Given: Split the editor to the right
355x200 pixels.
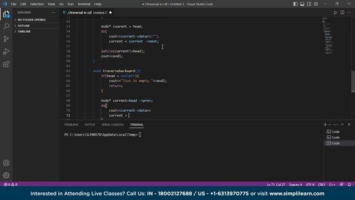Looking at the screenshot, I should (342, 13).
